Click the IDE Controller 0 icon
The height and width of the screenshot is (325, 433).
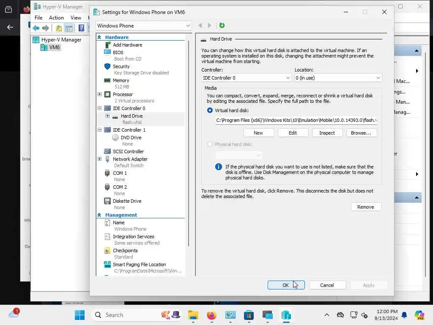click(x=107, y=108)
